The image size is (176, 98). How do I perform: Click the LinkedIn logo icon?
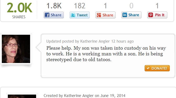click(125, 15)
